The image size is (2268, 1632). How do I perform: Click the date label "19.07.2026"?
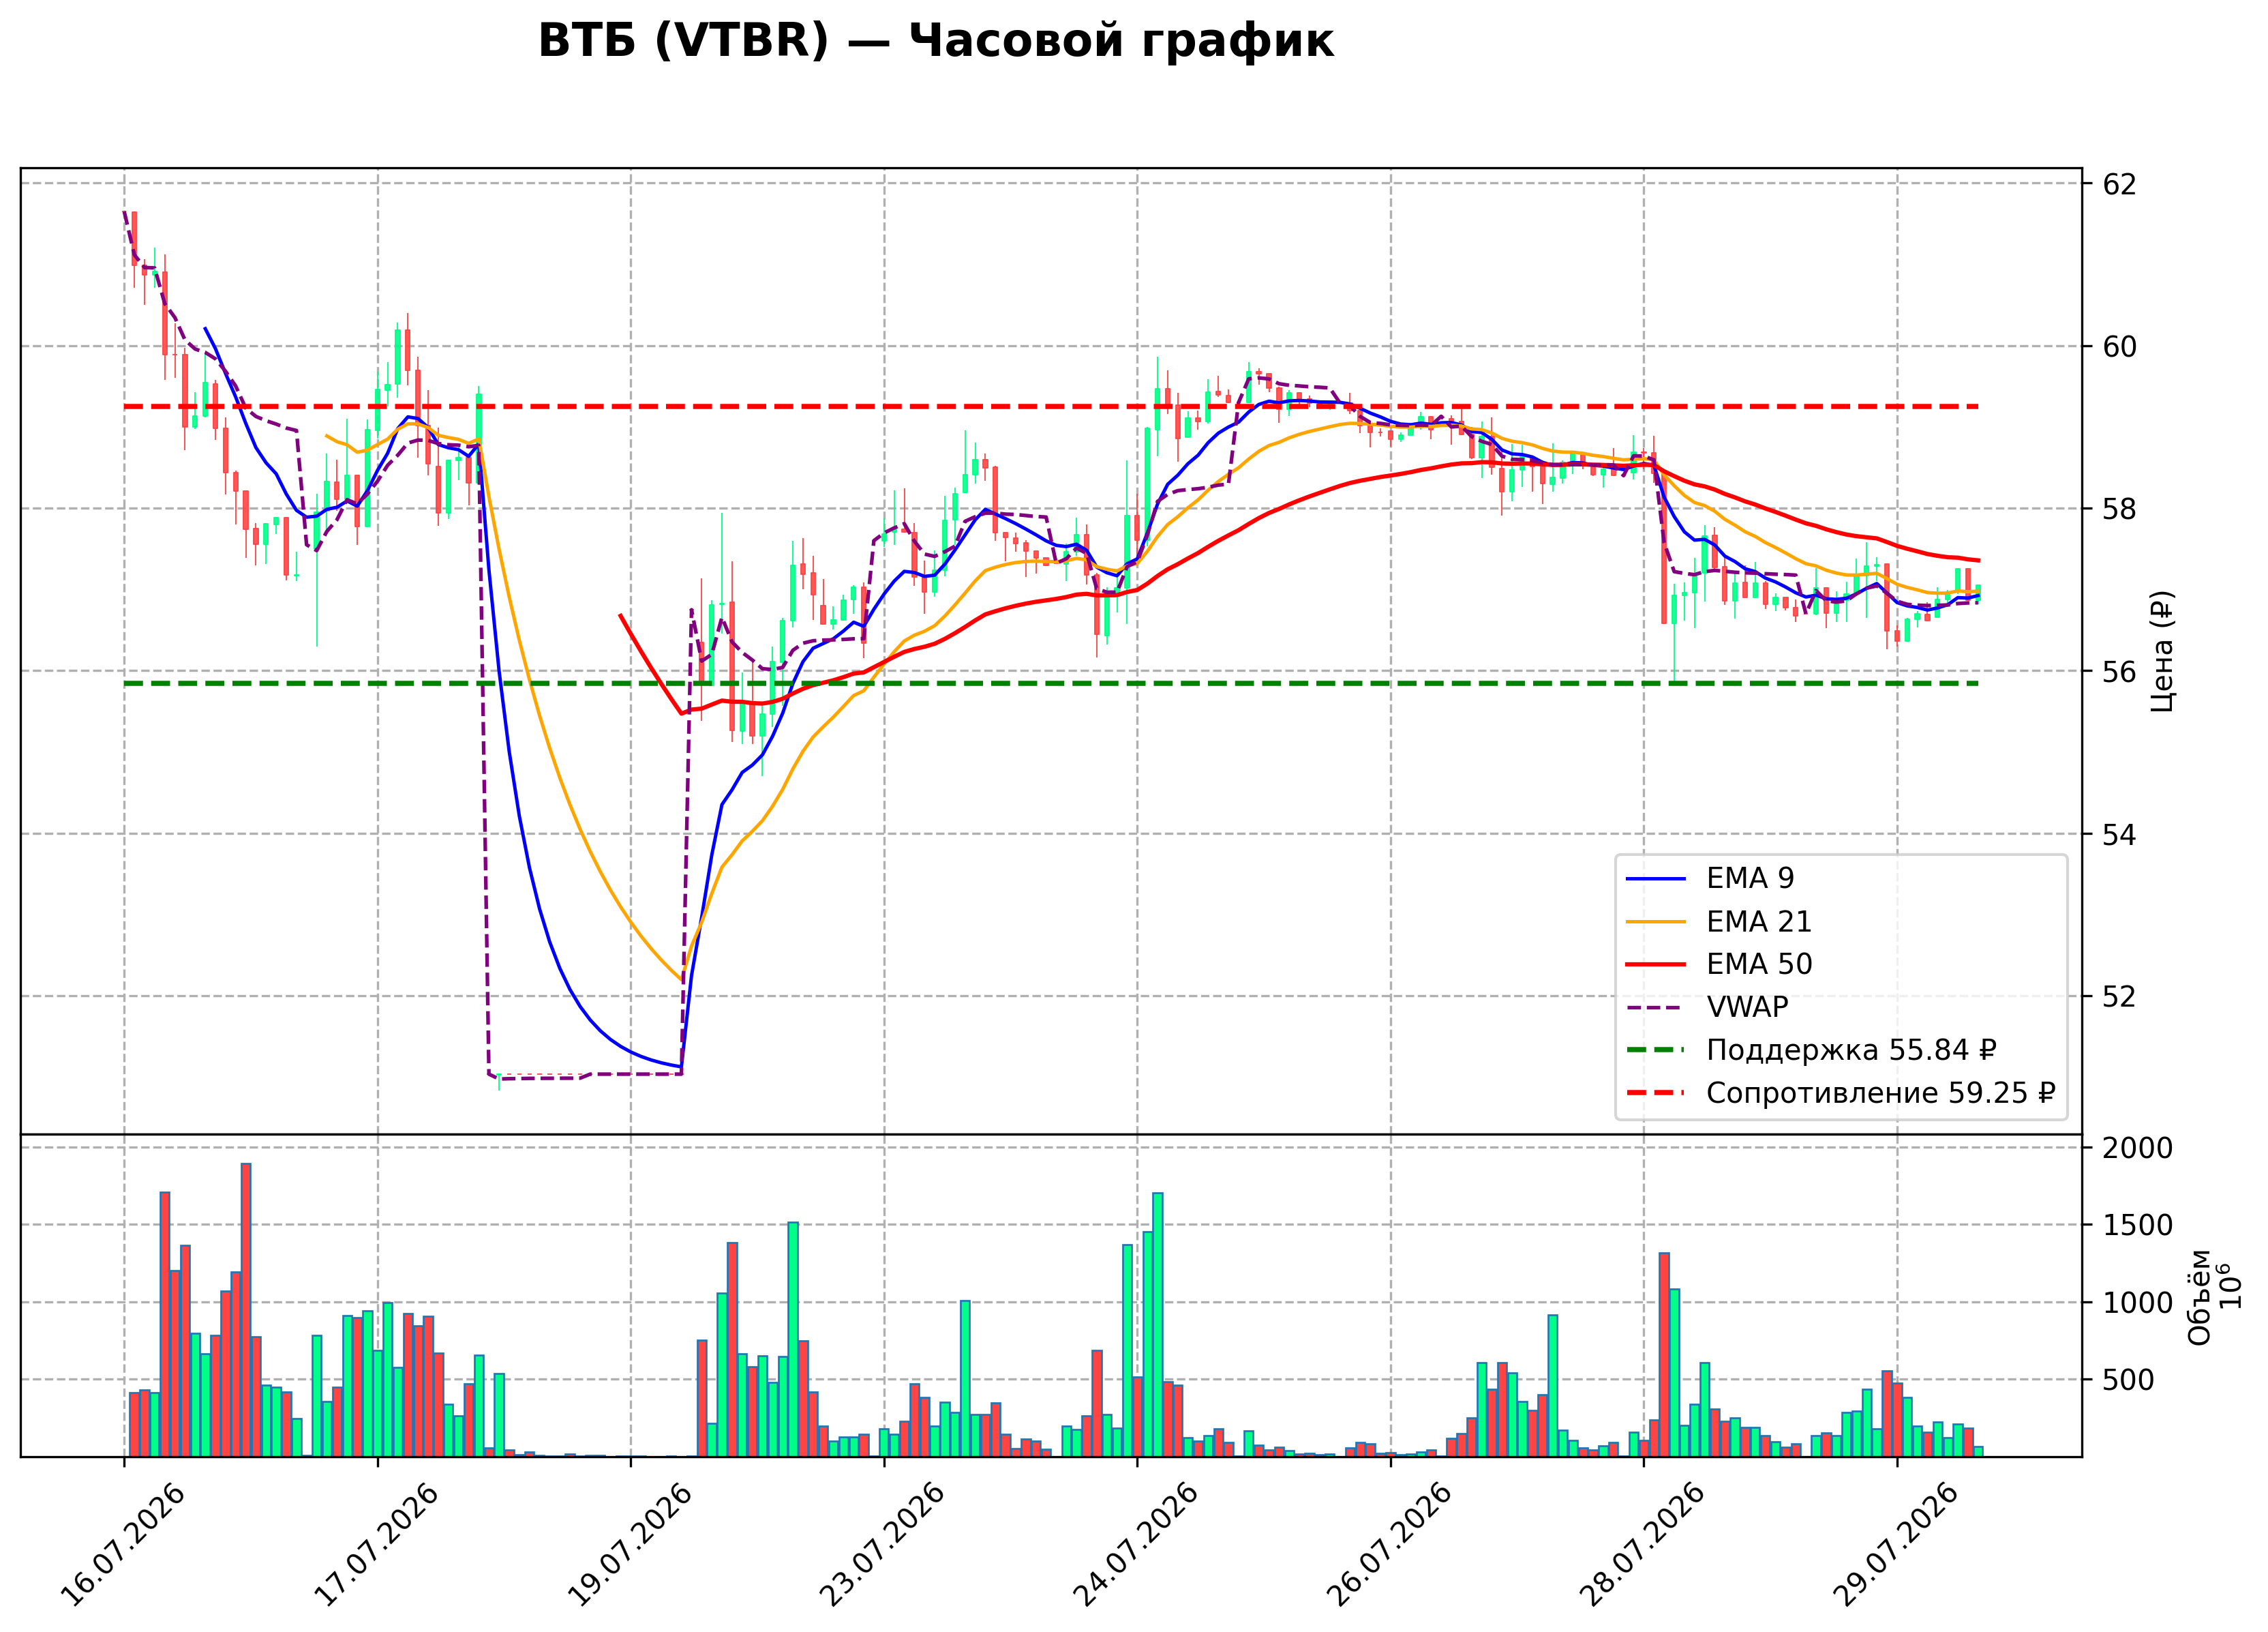pyautogui.click(x=629, y=1544)
